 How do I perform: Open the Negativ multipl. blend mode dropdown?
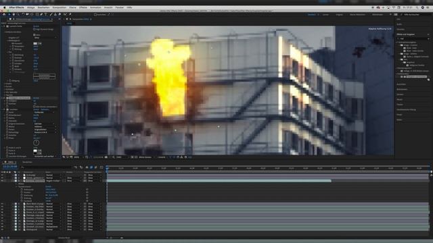point(53,181)
